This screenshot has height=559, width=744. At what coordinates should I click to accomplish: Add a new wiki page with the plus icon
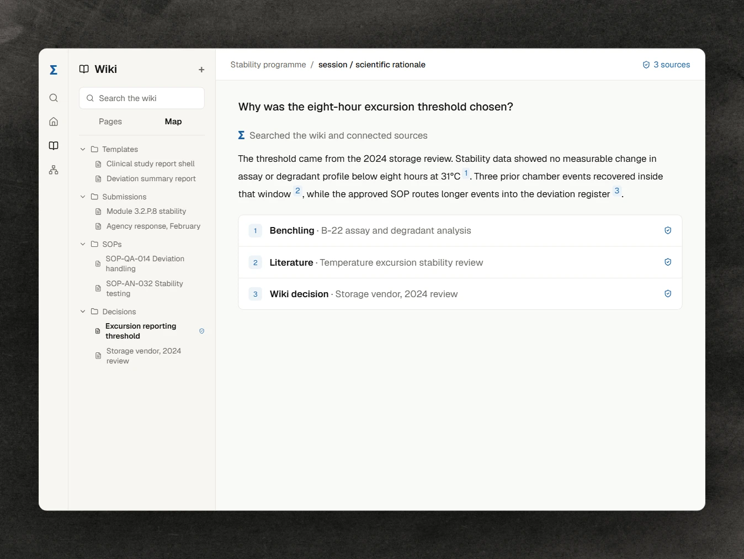pos(201,70)
